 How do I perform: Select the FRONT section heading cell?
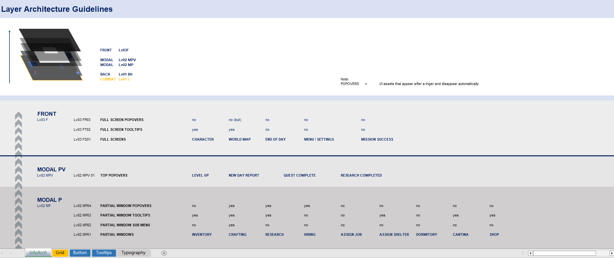pos(47,114)
